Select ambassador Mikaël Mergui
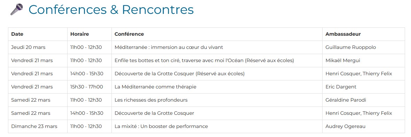411x137 pixels. 343,60
